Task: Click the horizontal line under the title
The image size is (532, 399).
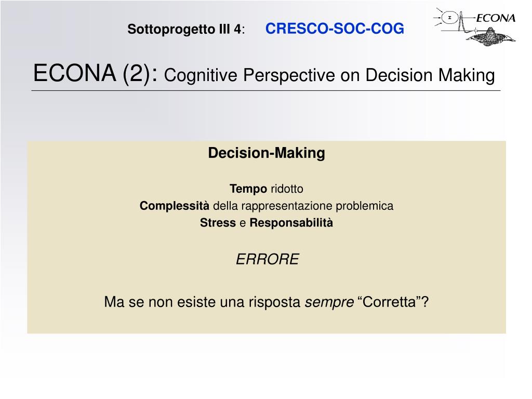Action: (266, 90)
